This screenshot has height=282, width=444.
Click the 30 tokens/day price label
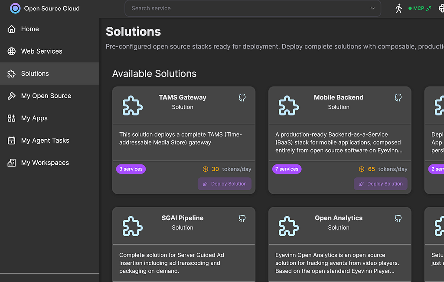click(x=232, y=169)
